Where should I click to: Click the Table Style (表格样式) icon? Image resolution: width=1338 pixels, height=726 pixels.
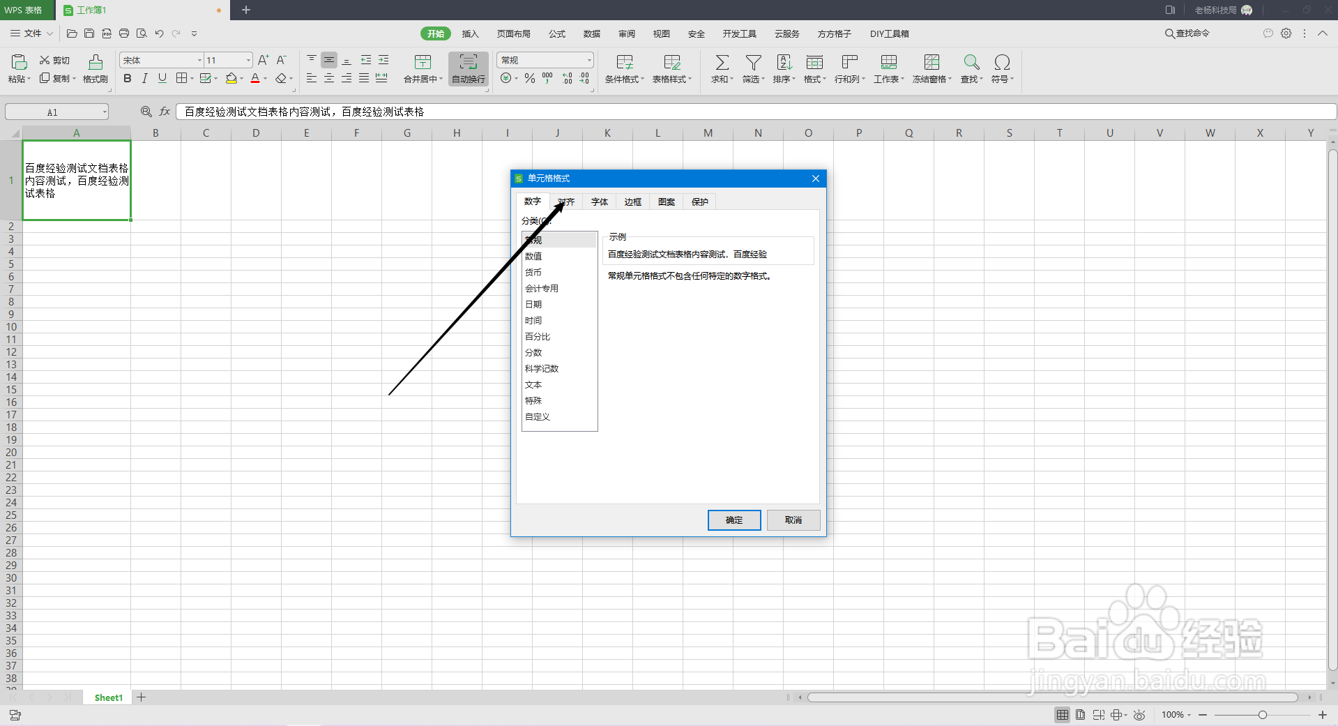pyautogui.click(x=672, y=62)
